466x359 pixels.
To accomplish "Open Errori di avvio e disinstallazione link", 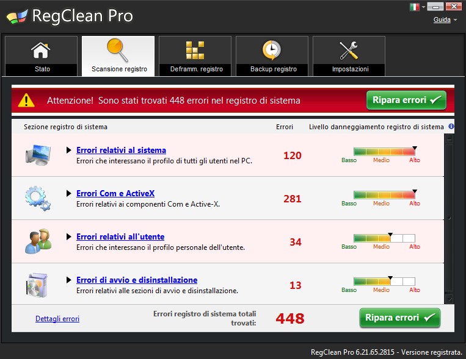I will pos(137,280).
